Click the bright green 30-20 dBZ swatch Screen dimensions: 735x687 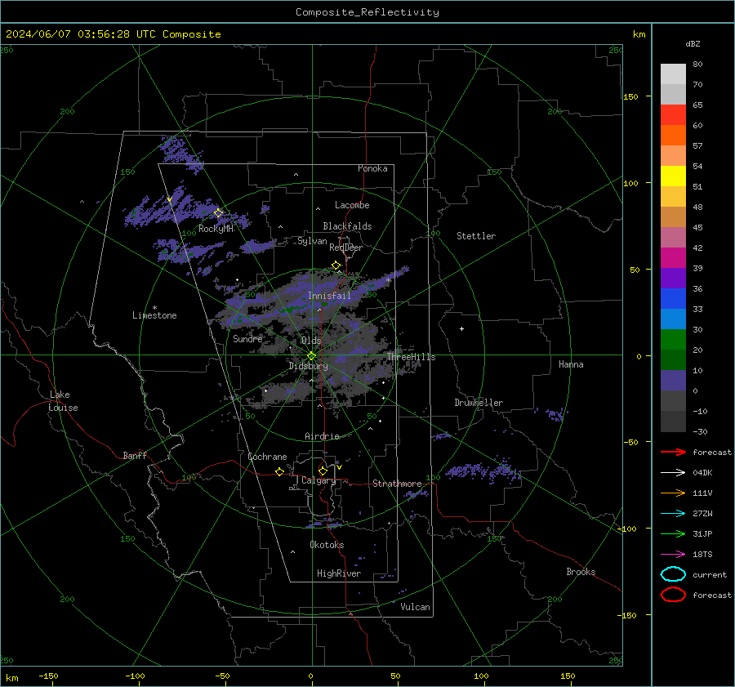pyautogui.click(x=673, y=340)
